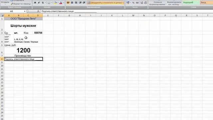Viewport: 213px width, 120px height.
Task: Open merge and center dropdown arrow
Action: 123,3
